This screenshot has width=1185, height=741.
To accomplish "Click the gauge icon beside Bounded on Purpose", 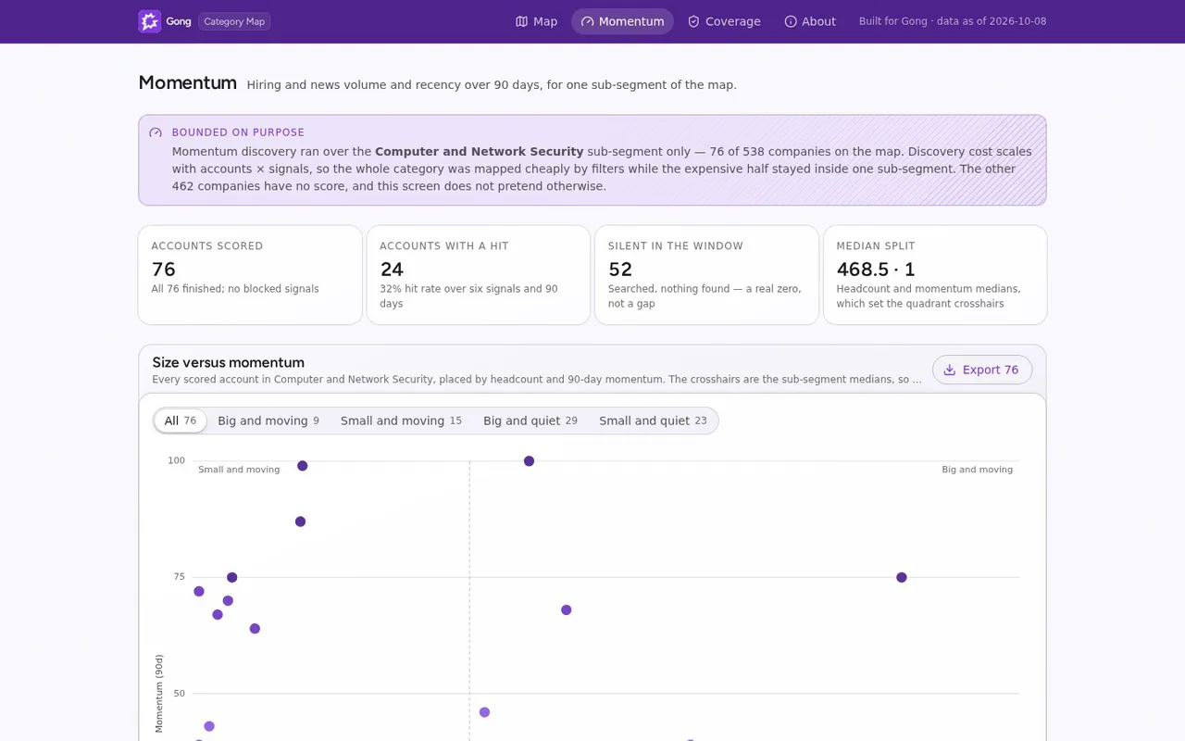I will click(x=156, y=132).
